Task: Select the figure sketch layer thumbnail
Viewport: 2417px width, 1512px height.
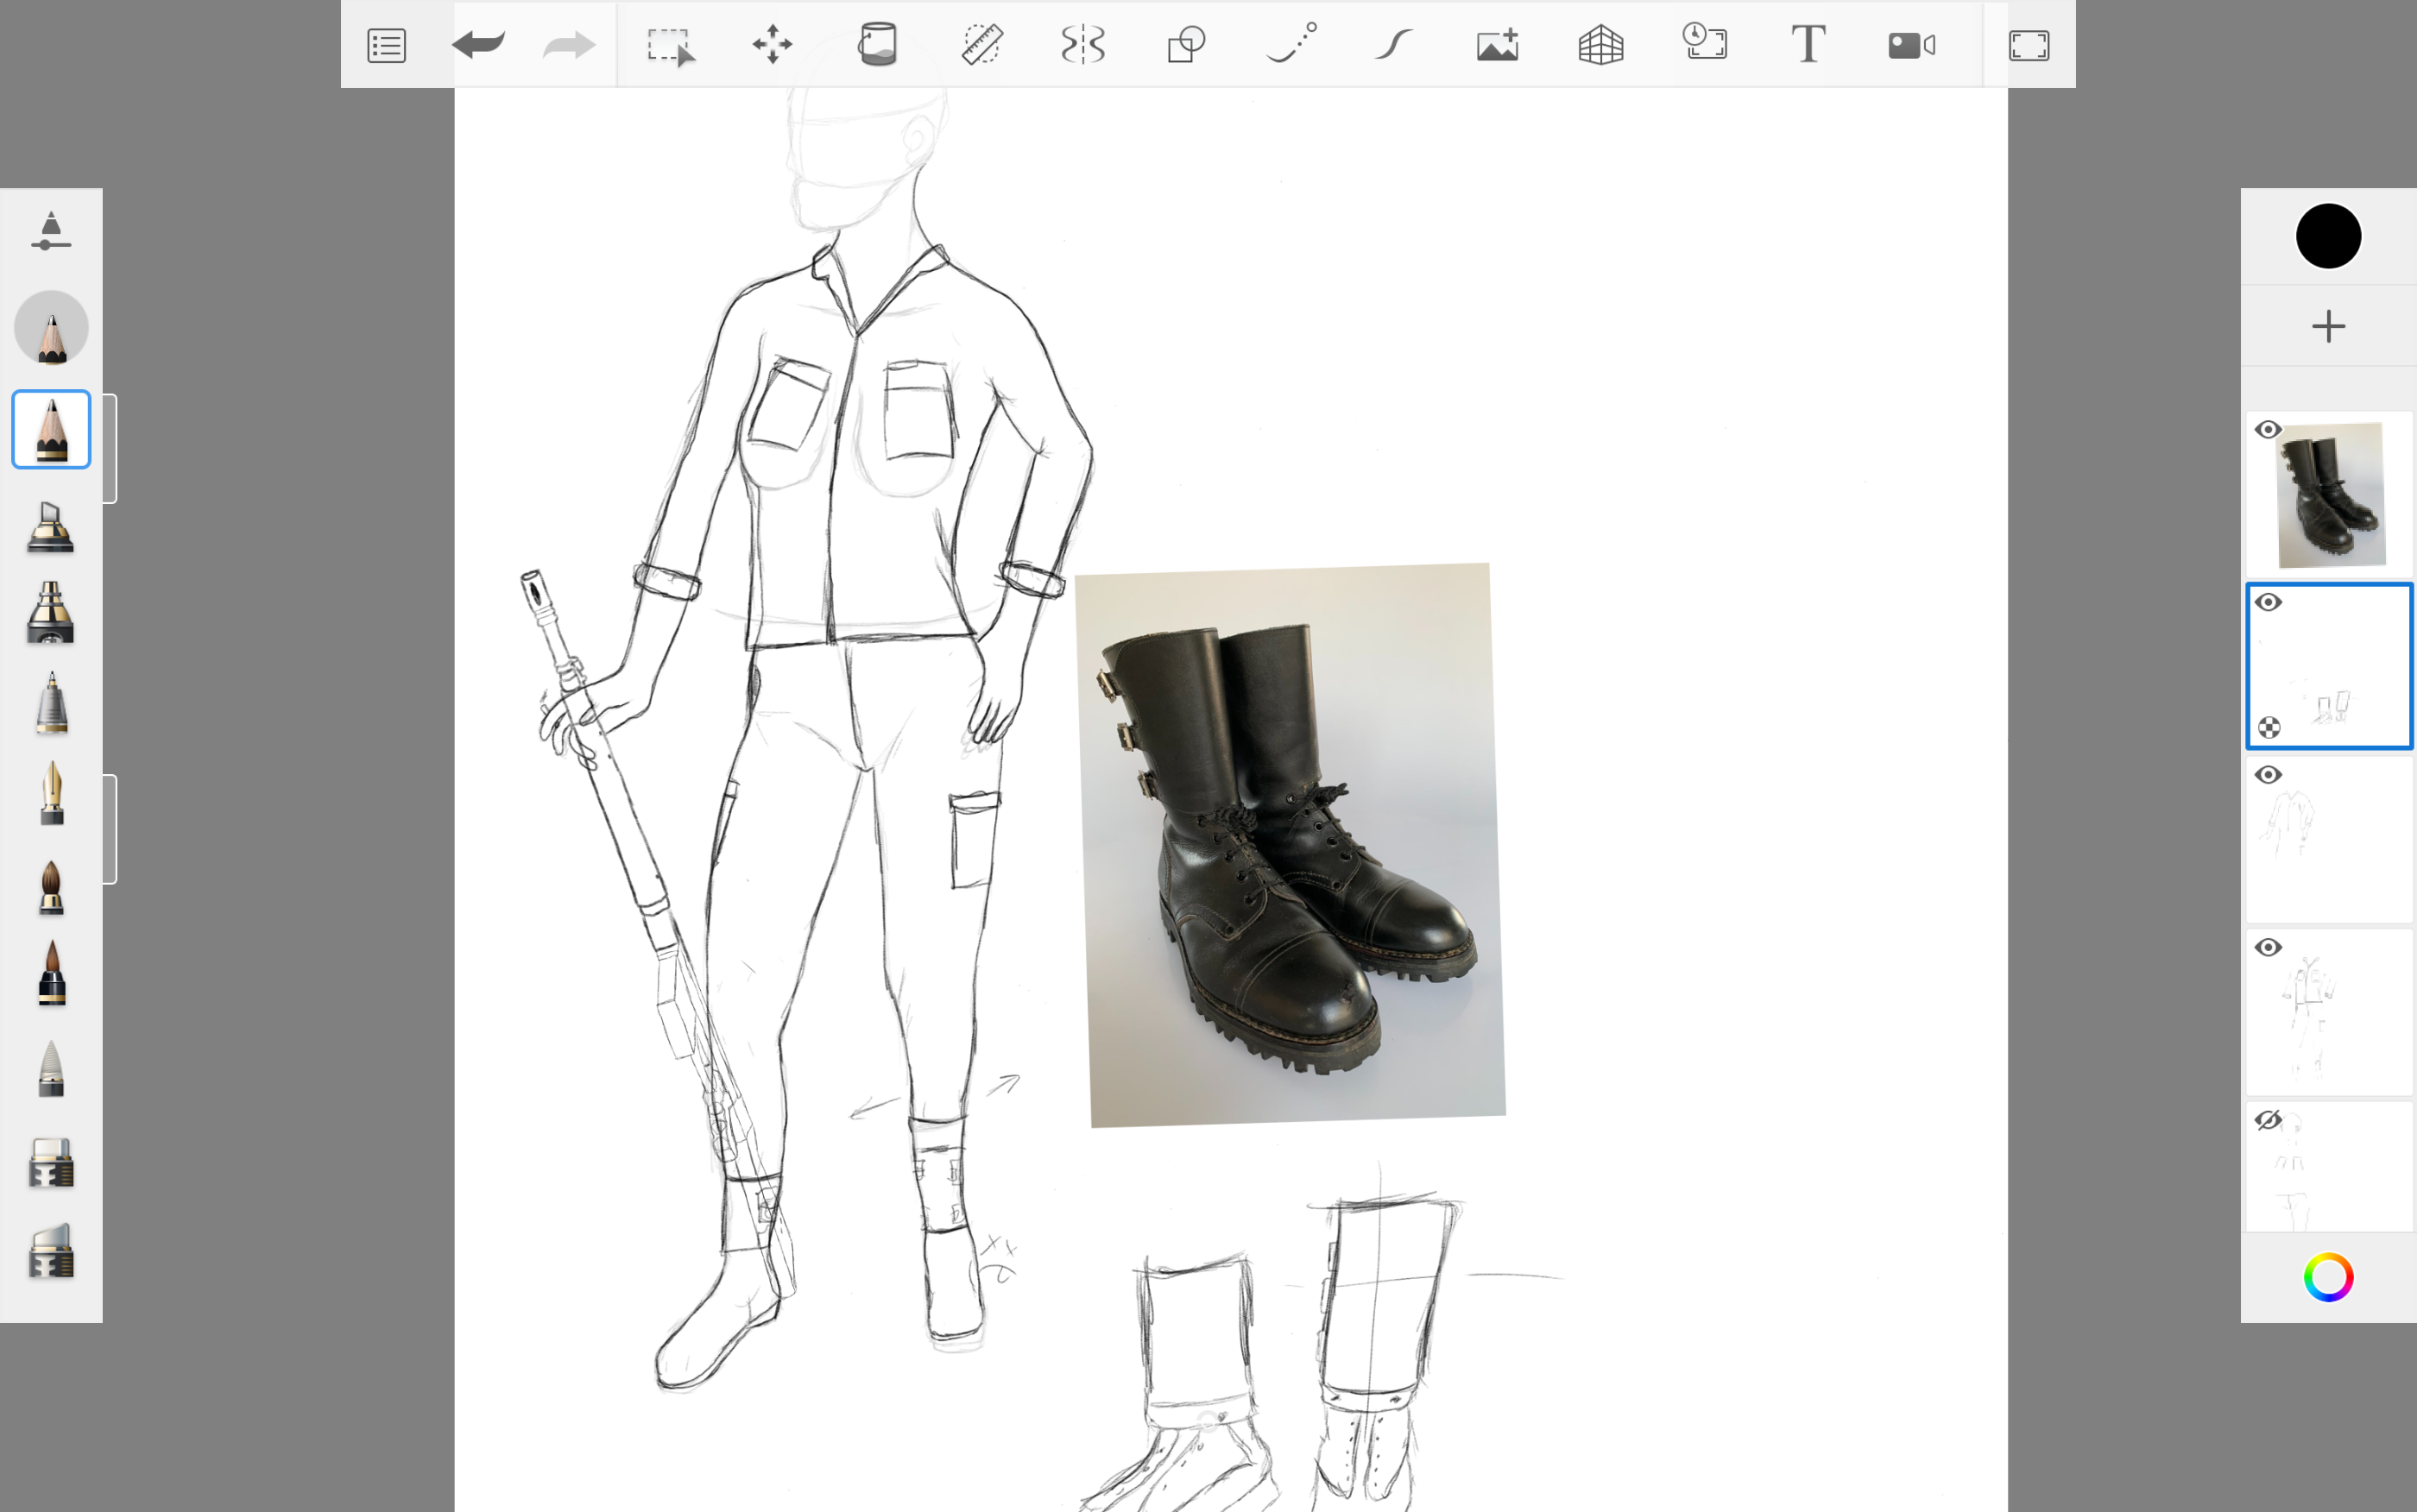Action: (2330, 1012)
